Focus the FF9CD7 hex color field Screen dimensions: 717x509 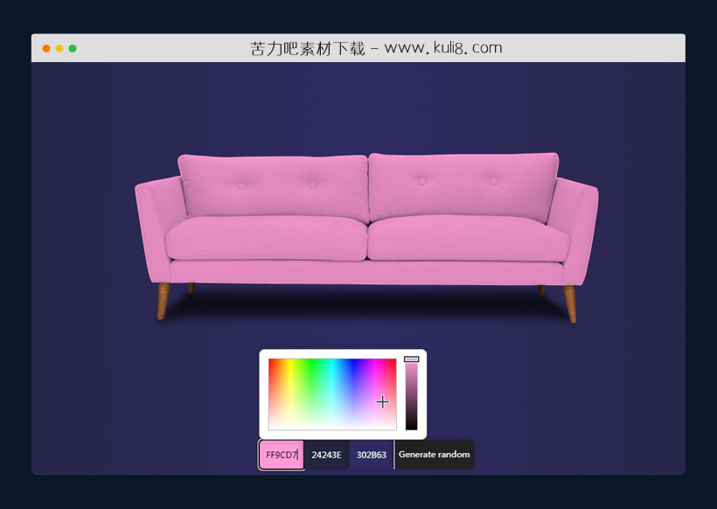(x=282, y=455)
